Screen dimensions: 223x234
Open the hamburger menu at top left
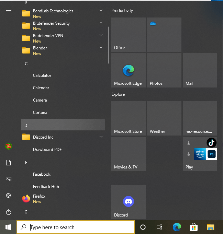point(9,11)
